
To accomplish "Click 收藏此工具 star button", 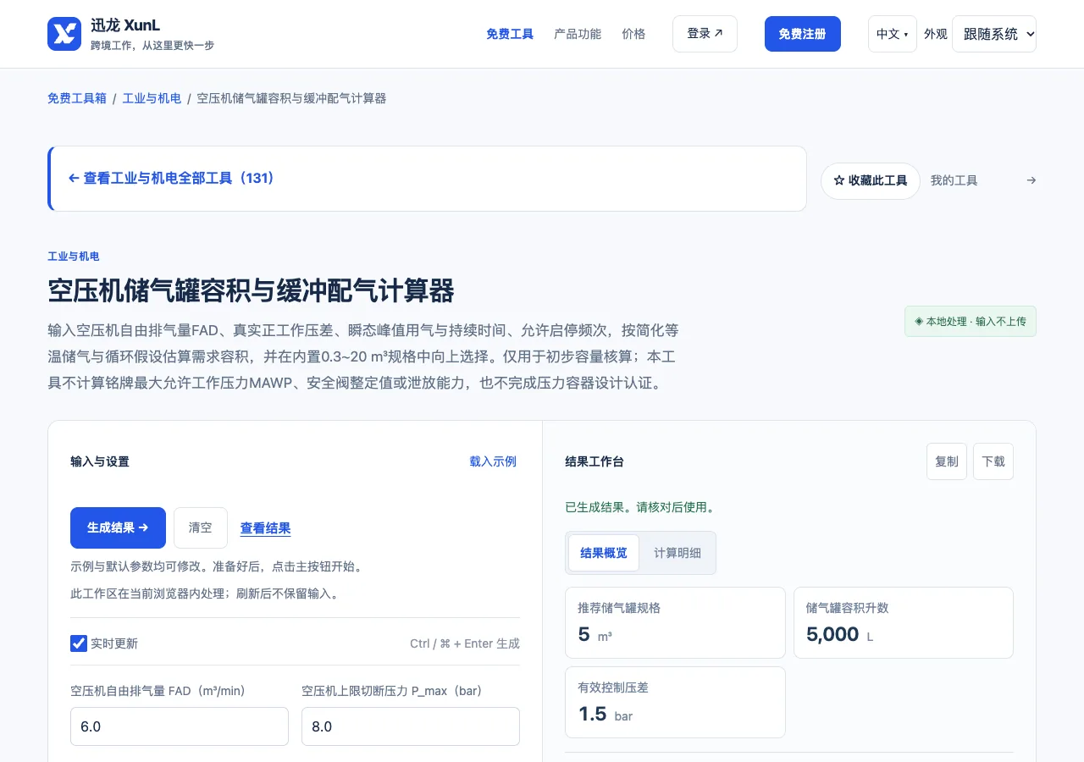I will [x=871, y=181].
